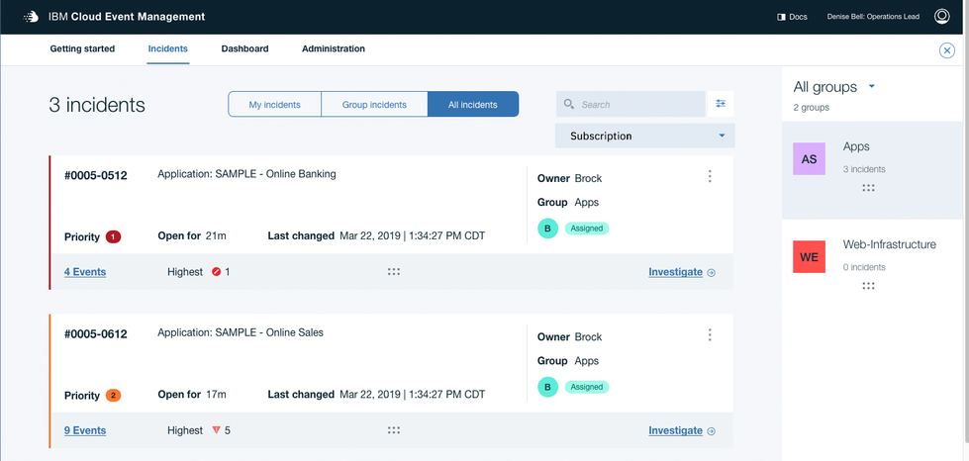Open the Administration tab
The width and height of the screenshot is (969, 461).
tap(334, 48)
